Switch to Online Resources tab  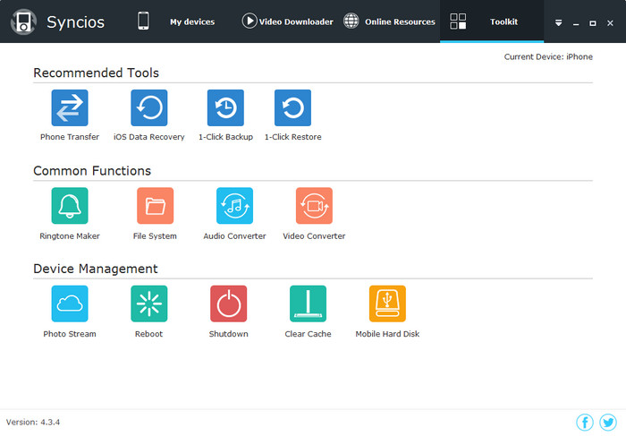coord(400,22)
